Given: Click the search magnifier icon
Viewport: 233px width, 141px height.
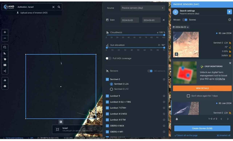Looking at the screenshot, I should tap(59, 7).
